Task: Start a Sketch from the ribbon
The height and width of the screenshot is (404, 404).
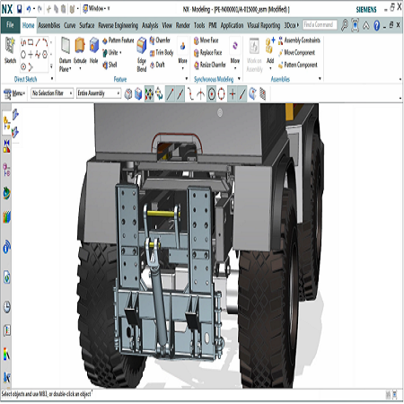Action: coord(10,46)
